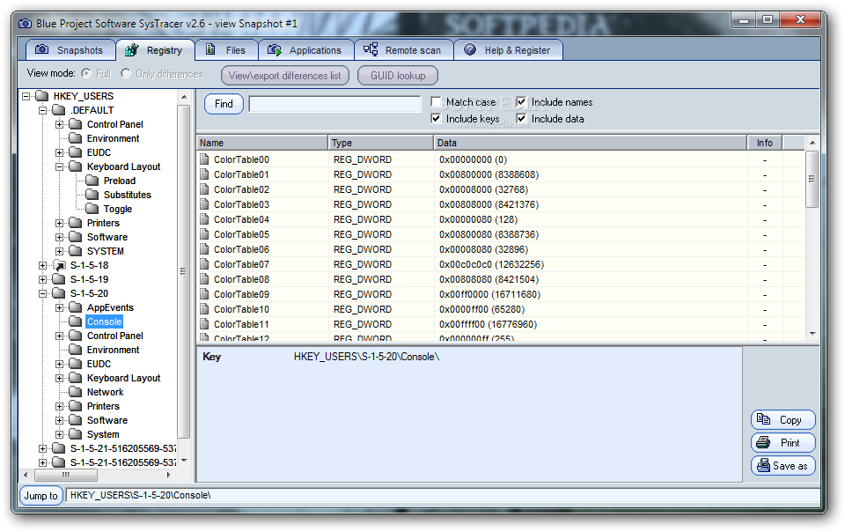This screenshot has width=845, height=532.
Task: Expand the SYSTEM node under .DEFAULT
Action: pos(59,251)
